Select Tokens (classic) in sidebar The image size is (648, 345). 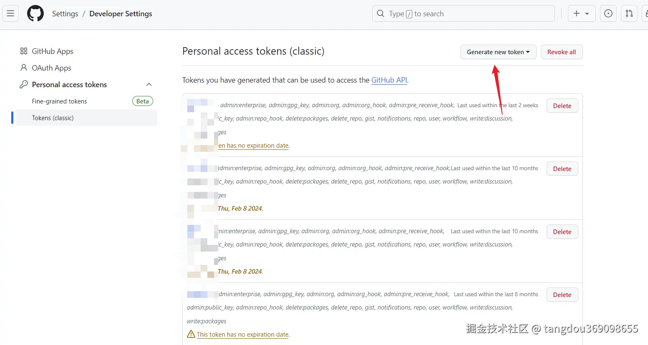[x=86, y=118]
